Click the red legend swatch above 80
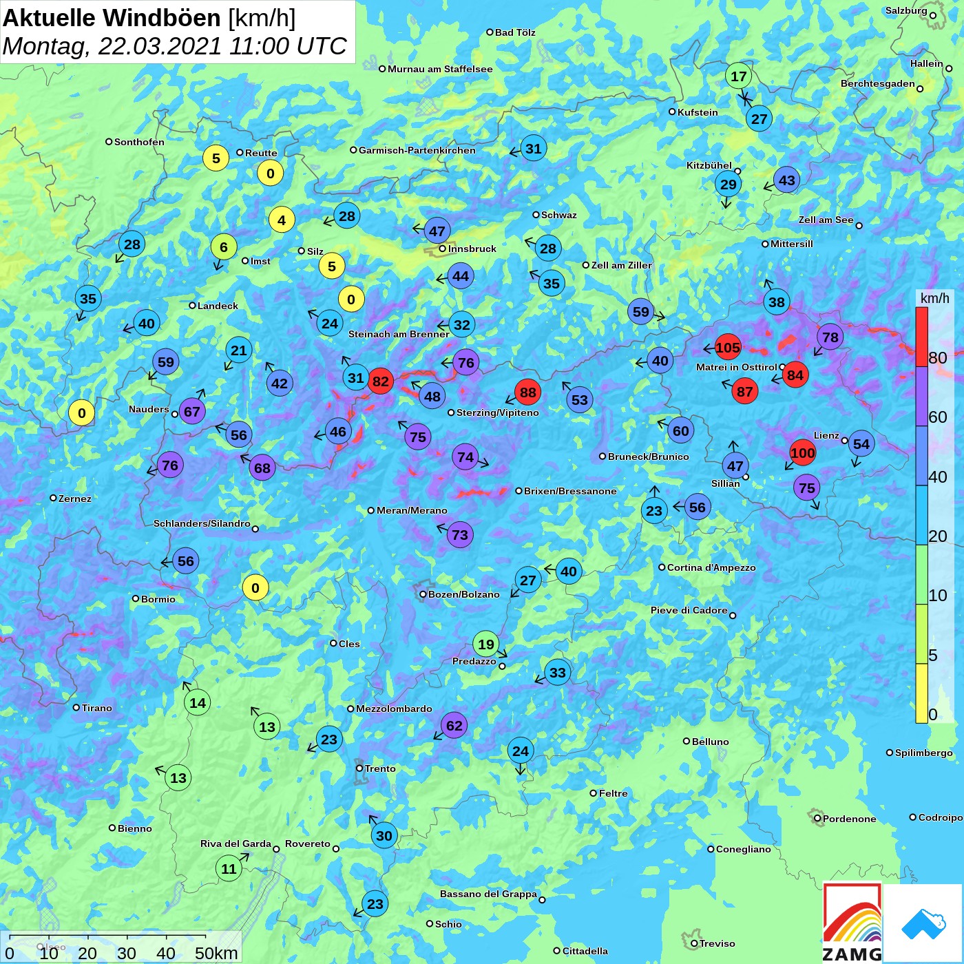 [x=921, y=337]
